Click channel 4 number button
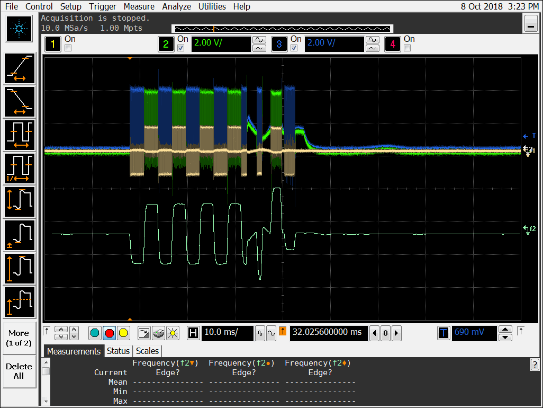Viewport: 543px width, 408px height. [x=393, y=44]
